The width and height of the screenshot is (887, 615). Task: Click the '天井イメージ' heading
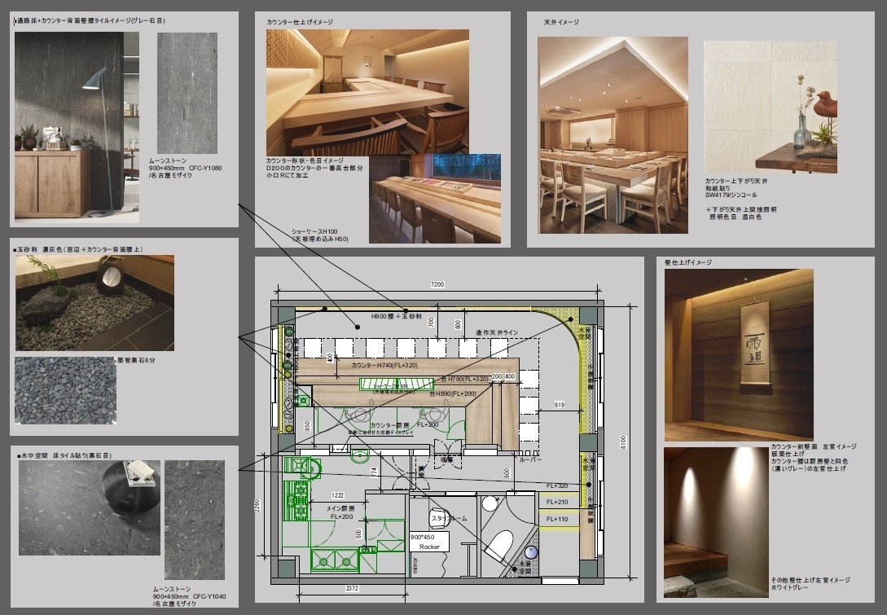point(561,22)
